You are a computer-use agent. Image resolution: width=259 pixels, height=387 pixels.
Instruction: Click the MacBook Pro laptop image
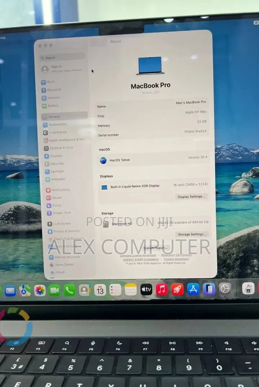pyautogui.click(x=150, y=66)
